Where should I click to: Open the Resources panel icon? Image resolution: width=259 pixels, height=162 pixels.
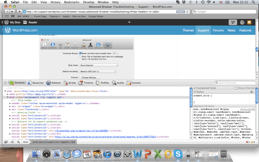[30, 83]
